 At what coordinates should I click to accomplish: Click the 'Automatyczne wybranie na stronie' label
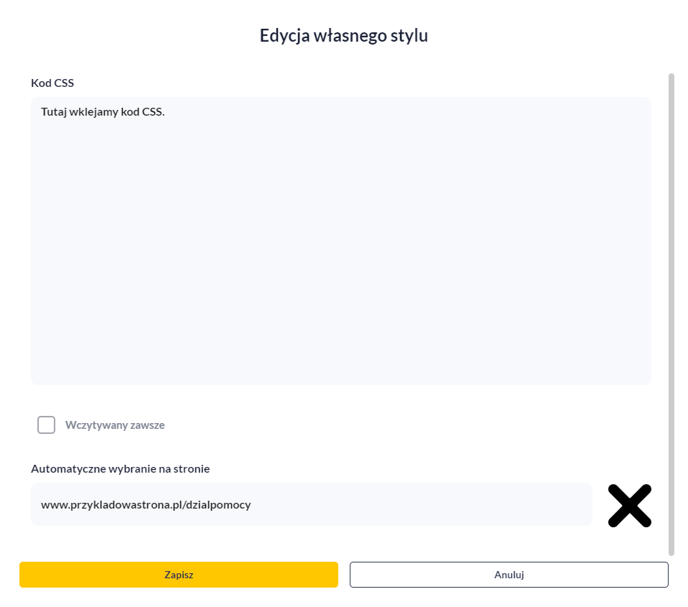click(120, 469)
